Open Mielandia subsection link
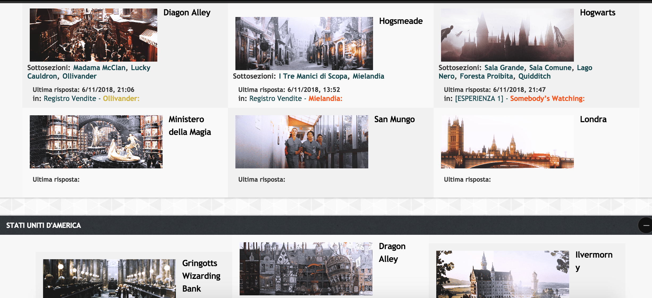The width and height of the screenshot is (652, 298). pos(368,76)
